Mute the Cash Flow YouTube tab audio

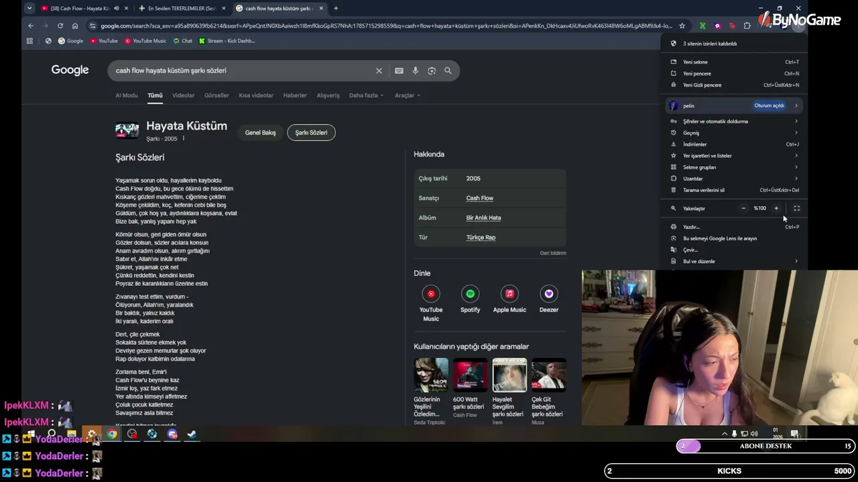[x=116, y=8]
